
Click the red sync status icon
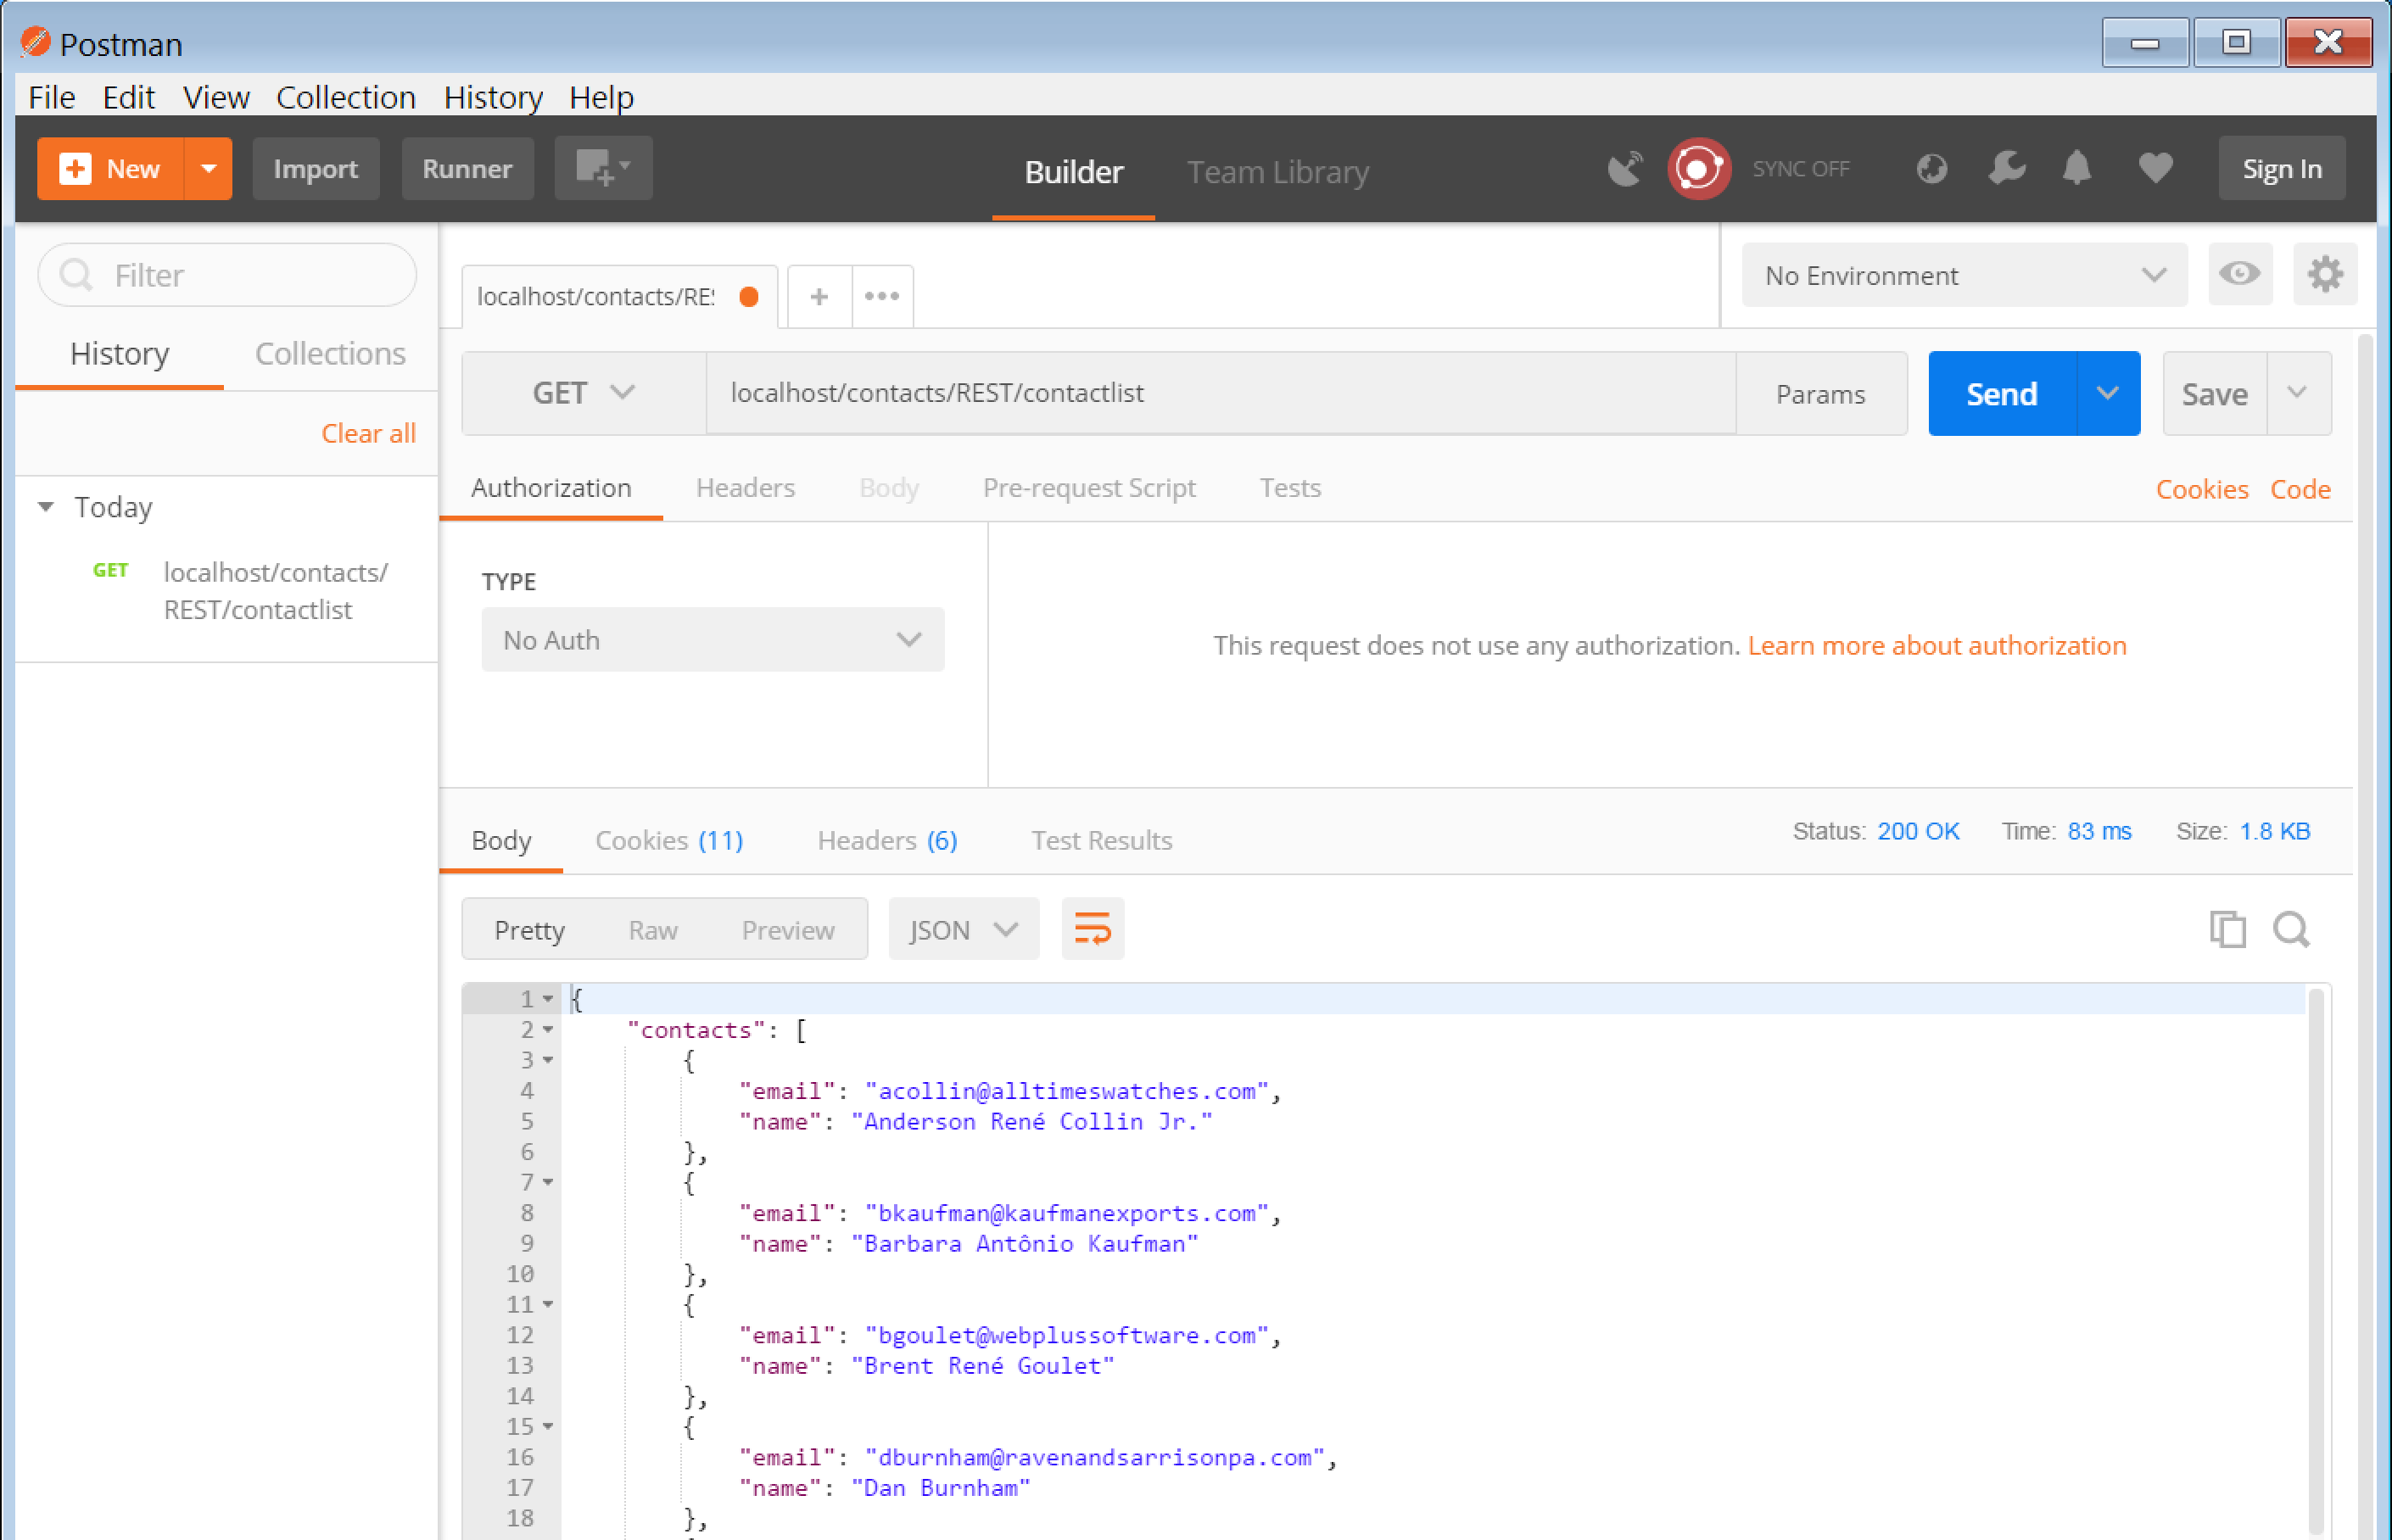[1698, 168]
